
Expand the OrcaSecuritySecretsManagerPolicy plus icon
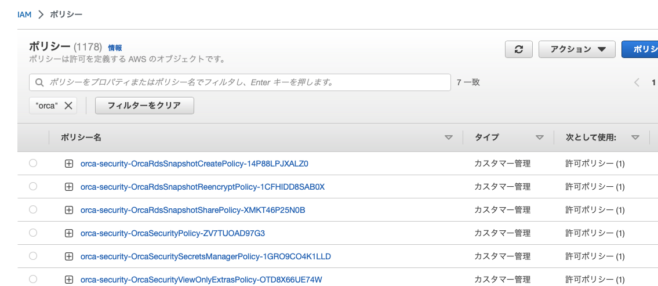(69, 256)
